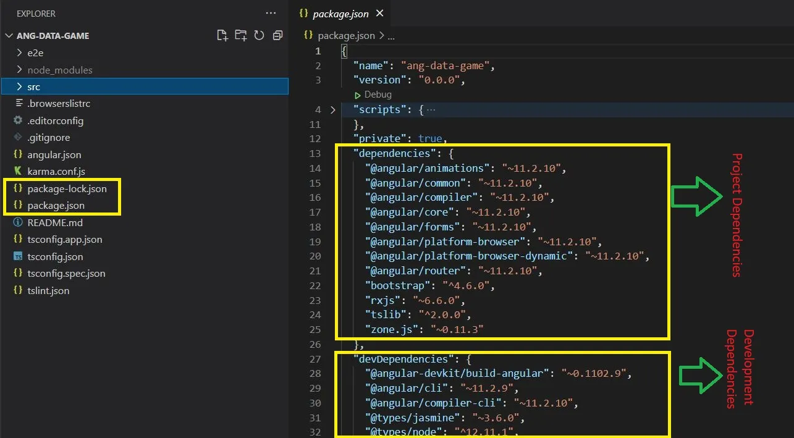The width and height of the screenshot is (794, 438).
Task: Click the Debug play icon above scripts
Action: (x=357, y=95)
